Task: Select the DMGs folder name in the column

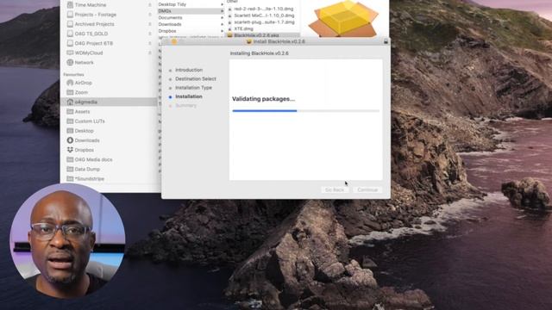Action: [165, 11]
